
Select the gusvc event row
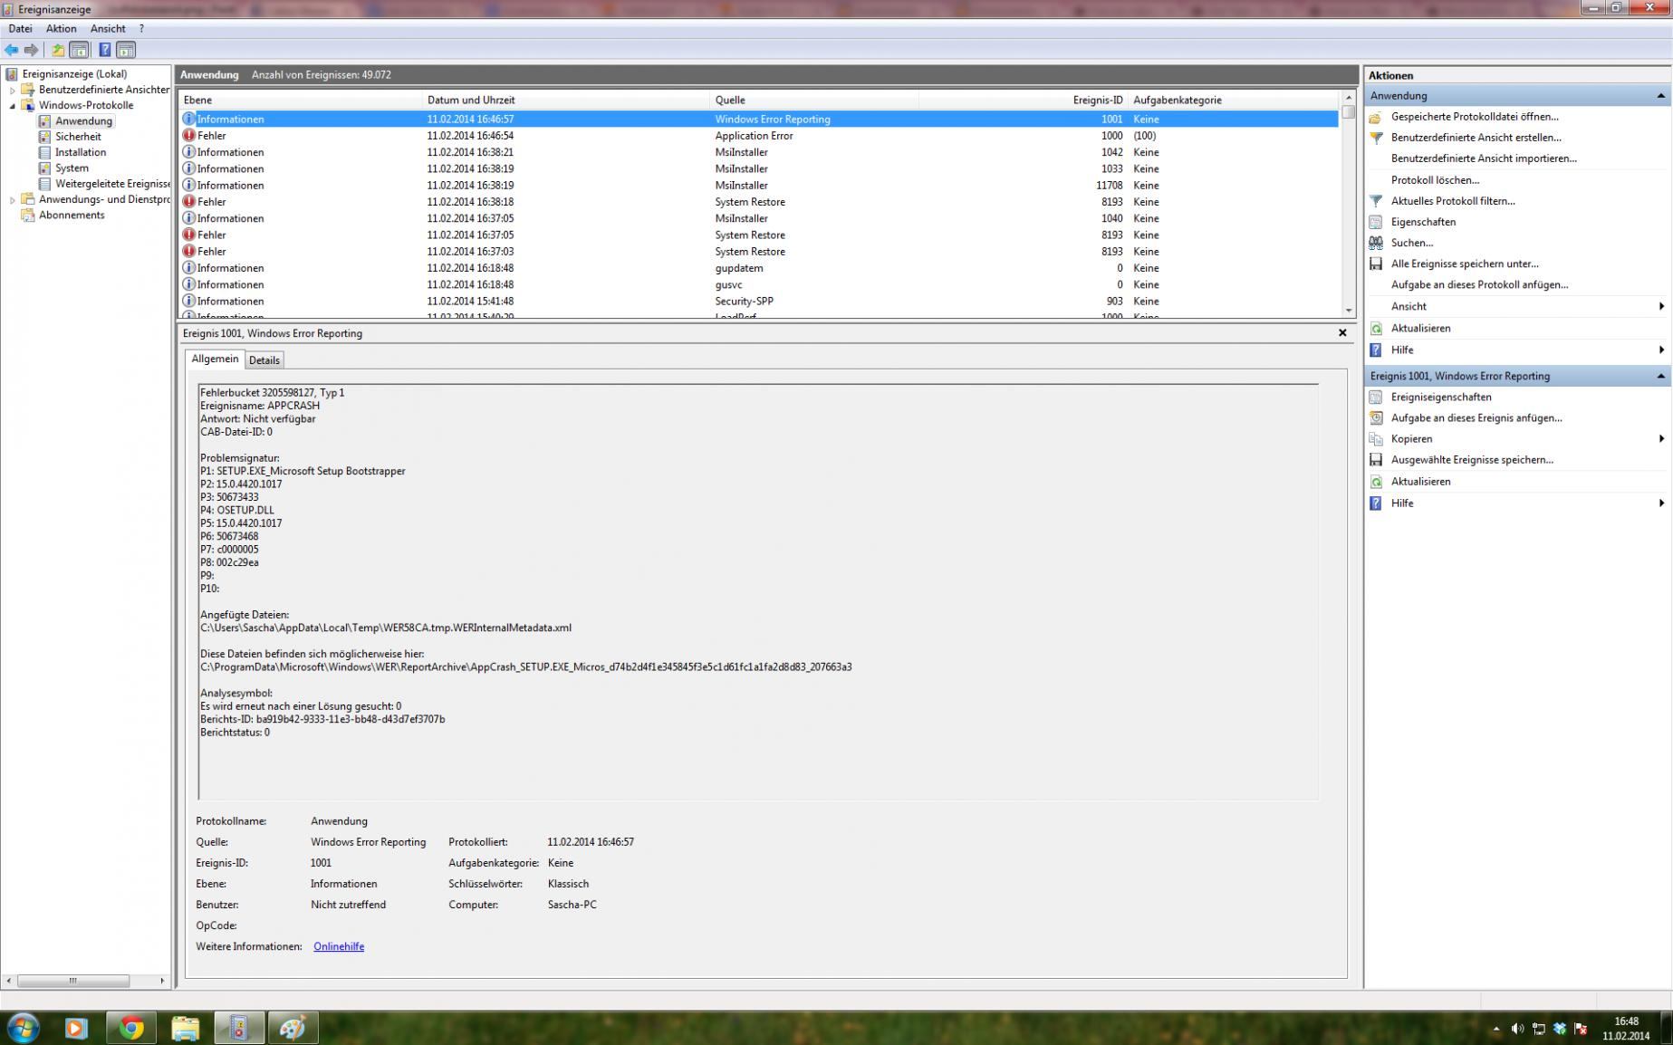click(759, 284)
